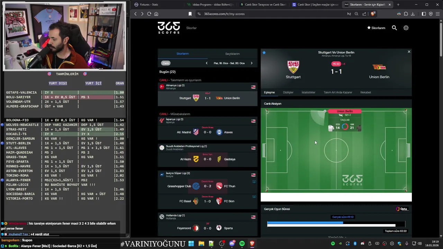
Task: Collapse Hollanda Ligi group
Action: [253, 217]
